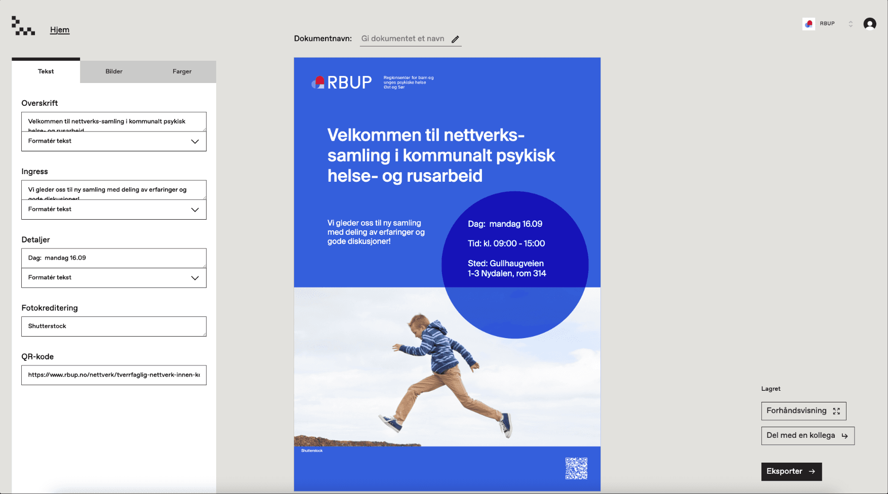Image resolution: width=888 pixels, height=494 pixels.
Task: Click the QR code on the poster
Action: [576, 468]
